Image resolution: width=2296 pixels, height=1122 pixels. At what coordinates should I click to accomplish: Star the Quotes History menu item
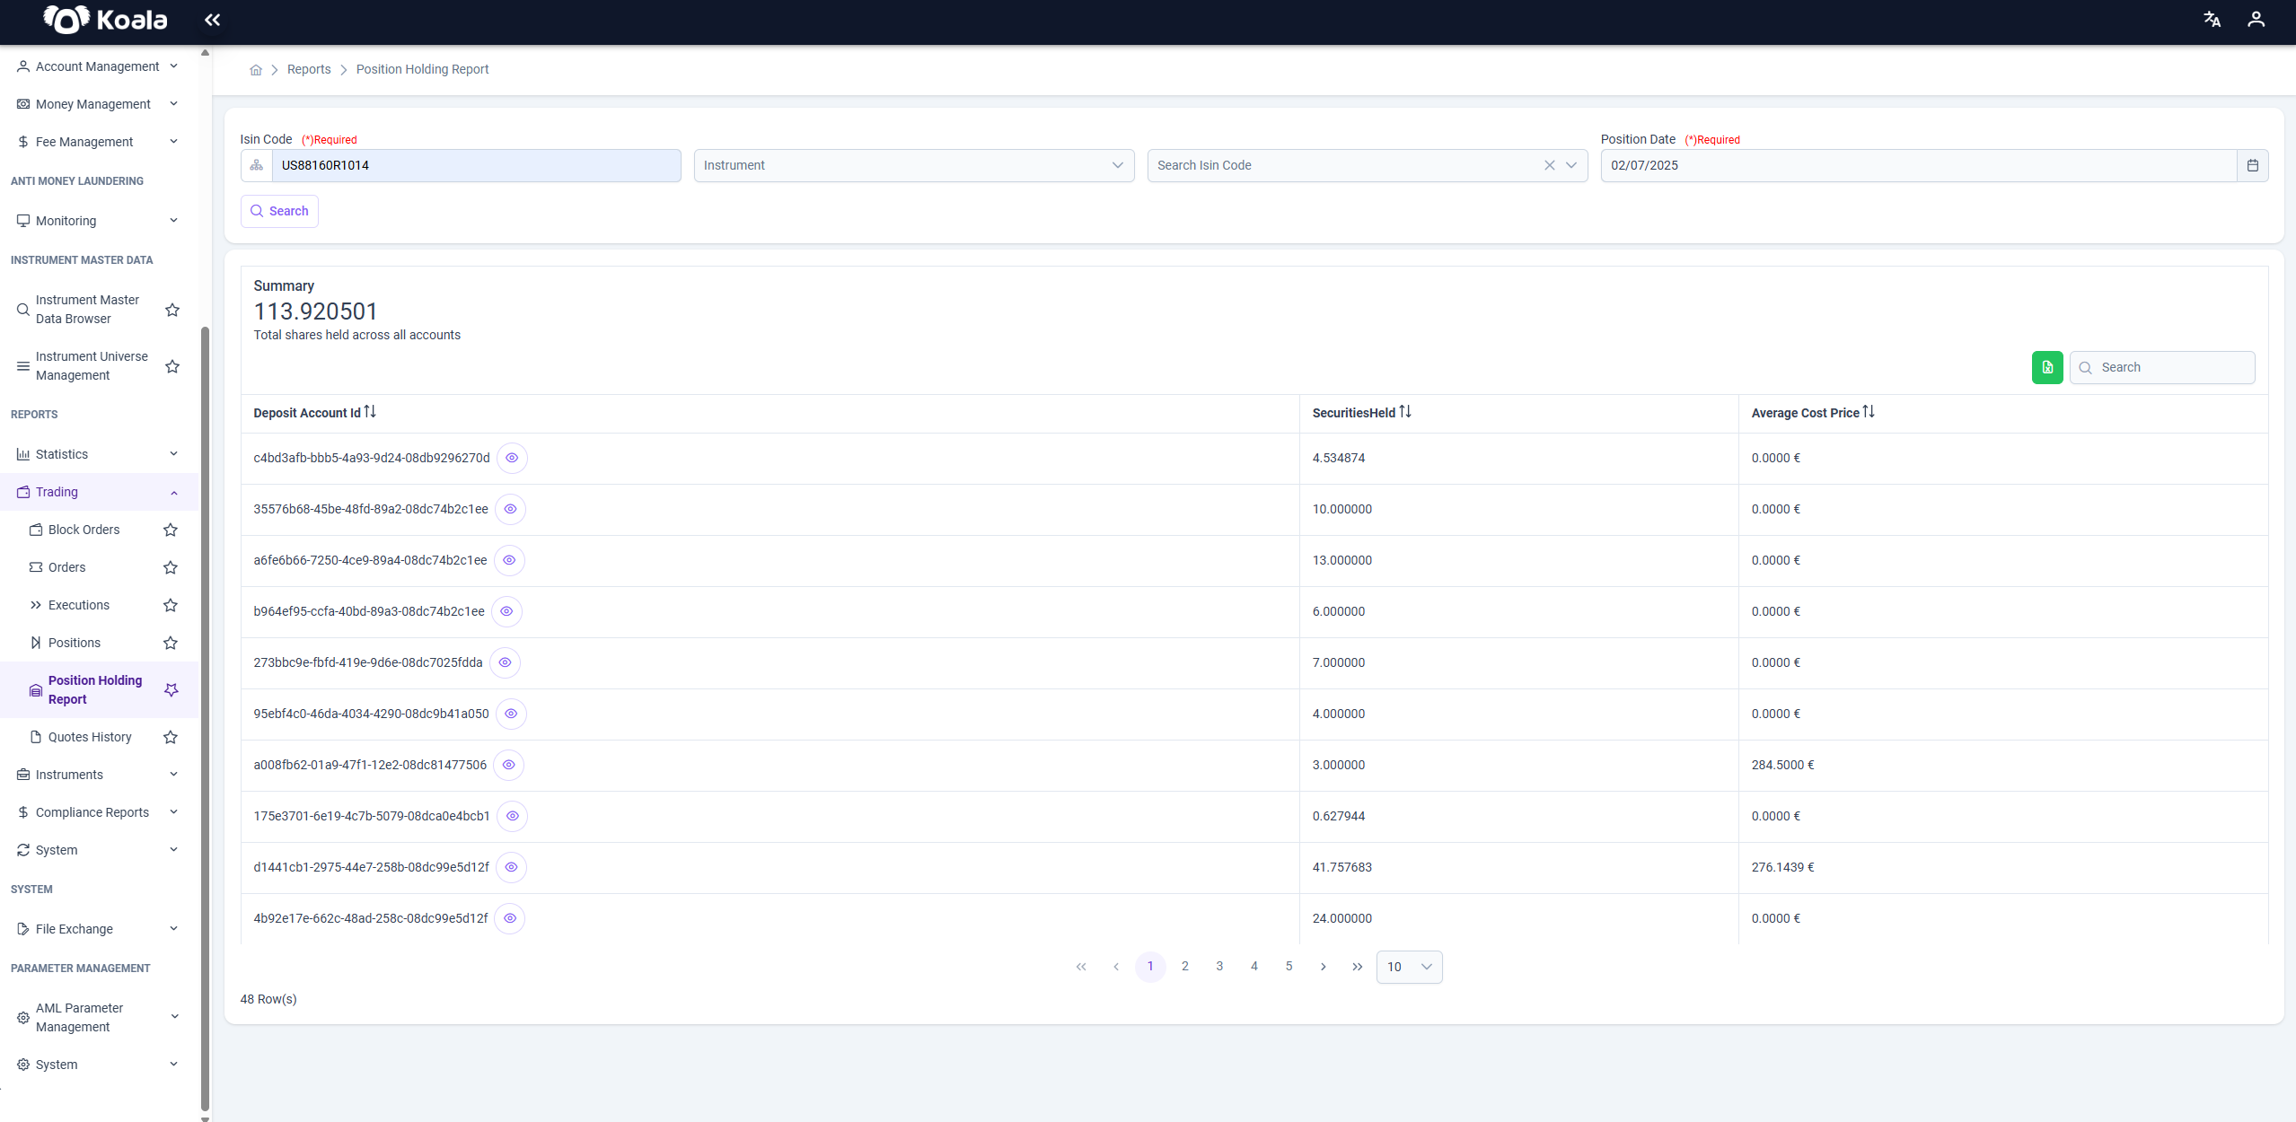point(171,738)
